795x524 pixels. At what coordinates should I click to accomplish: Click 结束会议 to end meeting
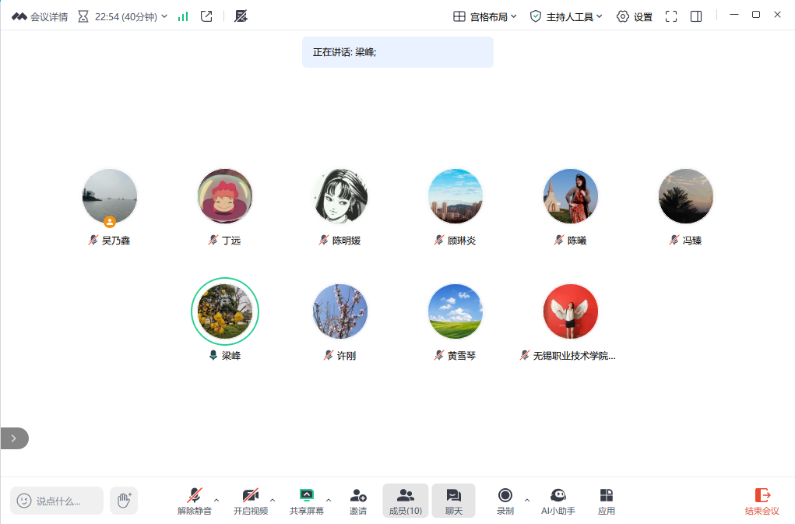pos(762,501)
